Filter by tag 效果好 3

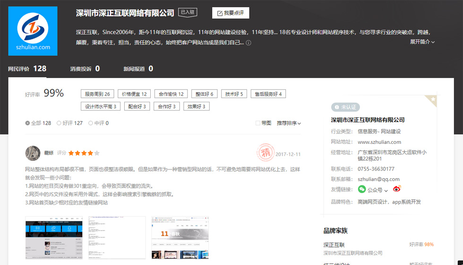pyautogui.click(x=197, y=106)
